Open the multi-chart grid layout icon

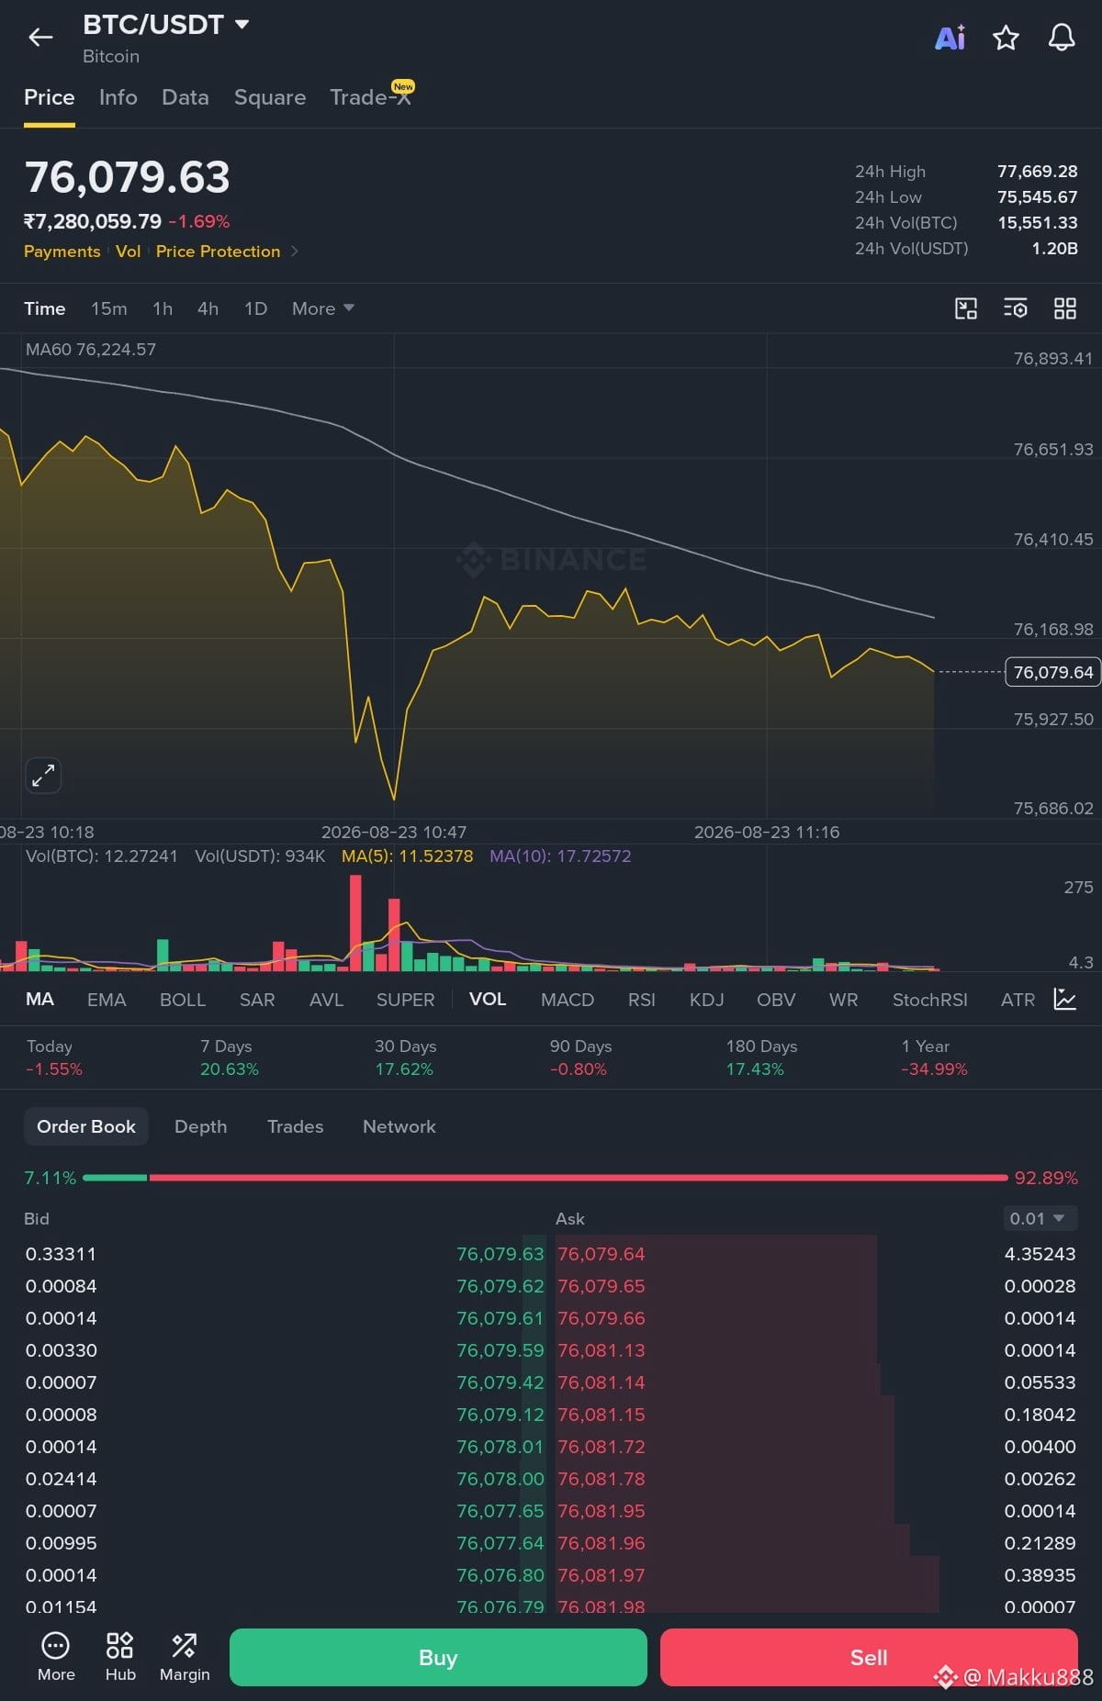pos(1064,308)
